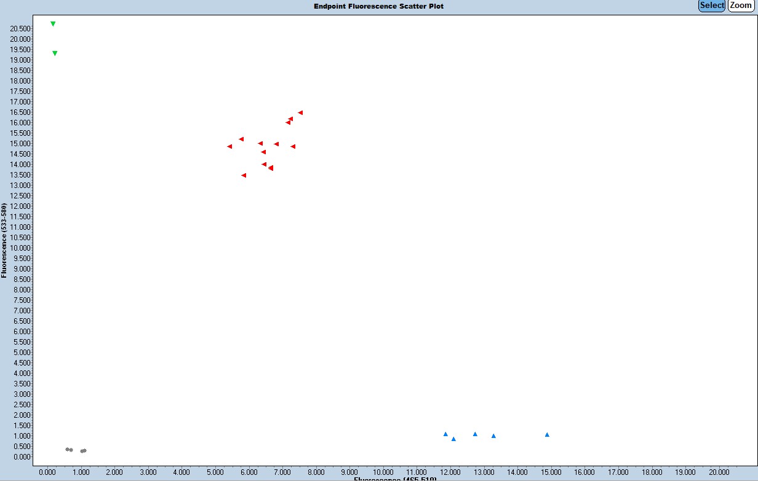Select the lowest blue triangle data point
This screenshot has width=758, height=481.
coord(453,439)
